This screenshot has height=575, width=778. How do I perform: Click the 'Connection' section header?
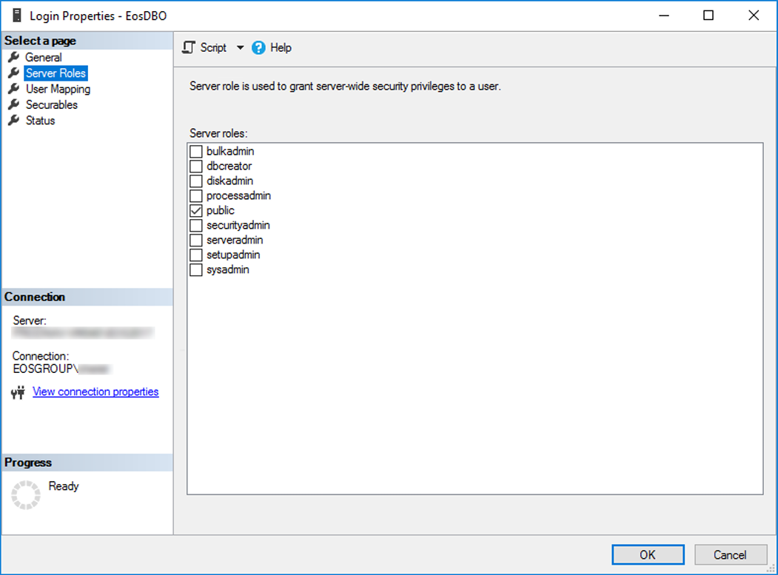(x=35, y=297)
